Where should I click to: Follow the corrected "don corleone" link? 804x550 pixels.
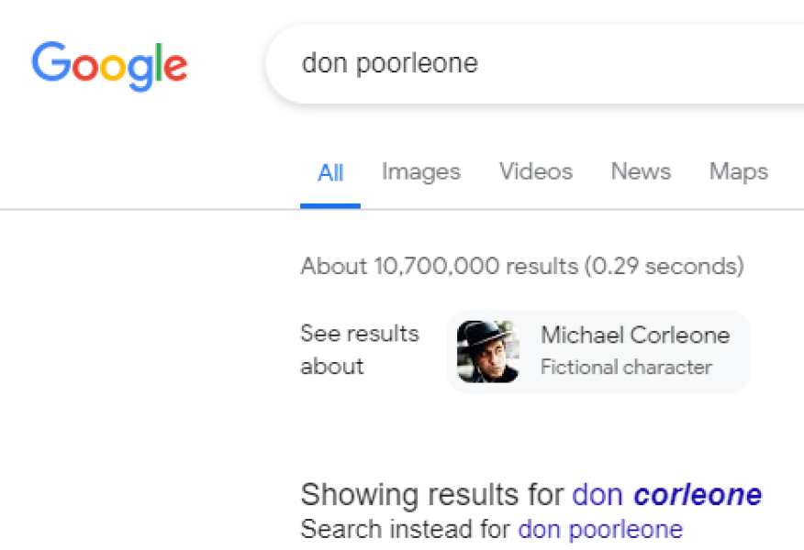point(666,495)
